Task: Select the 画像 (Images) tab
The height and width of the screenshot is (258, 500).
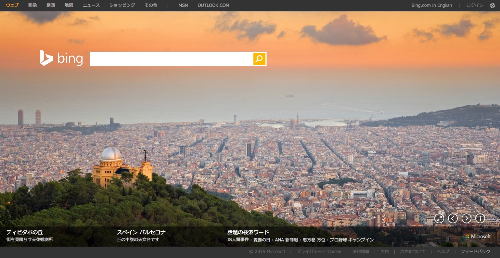Action: tap(32, 5)
